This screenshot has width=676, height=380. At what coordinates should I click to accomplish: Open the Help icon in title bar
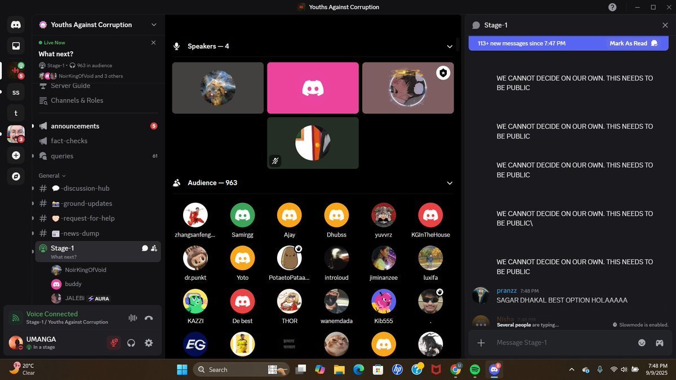coord(612,7)
